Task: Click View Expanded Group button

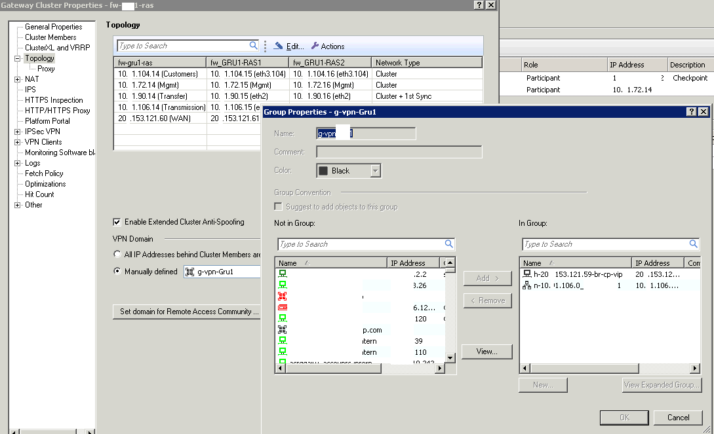Action: pos(662,385)
